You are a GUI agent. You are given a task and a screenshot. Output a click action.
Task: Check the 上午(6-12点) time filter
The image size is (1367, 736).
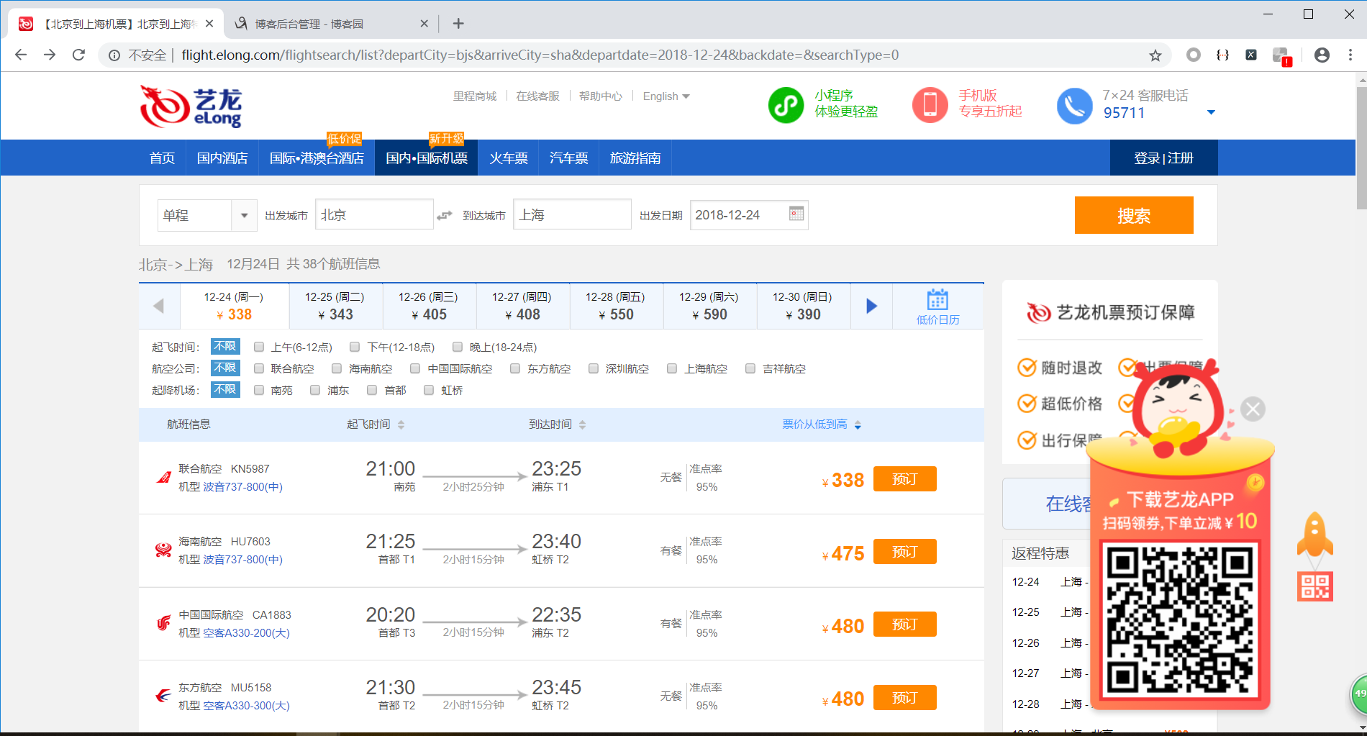(x=259, y=347)
